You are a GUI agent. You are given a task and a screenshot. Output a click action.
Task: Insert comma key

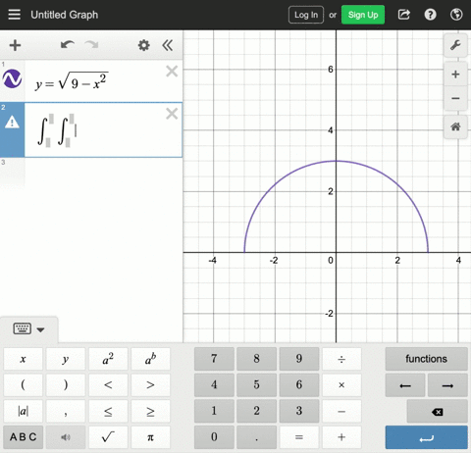pyautogui.click(x=66, y=411)
